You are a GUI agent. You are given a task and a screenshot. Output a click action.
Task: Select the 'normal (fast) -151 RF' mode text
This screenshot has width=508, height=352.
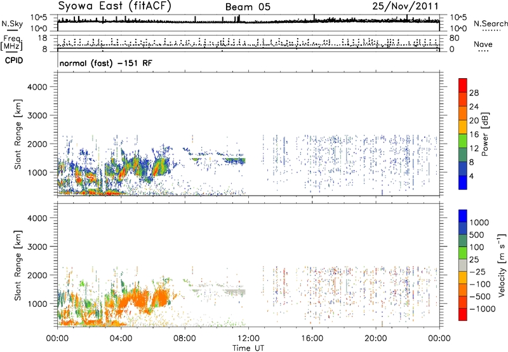click(105, 63)
